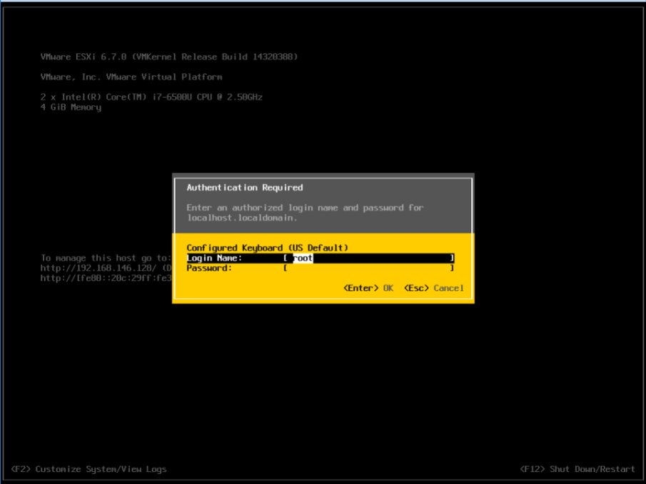This screenshot has height=484, width=646.
Task: Click the 'Password:' label
Action: pyautogui.click(x=209, y=268)
